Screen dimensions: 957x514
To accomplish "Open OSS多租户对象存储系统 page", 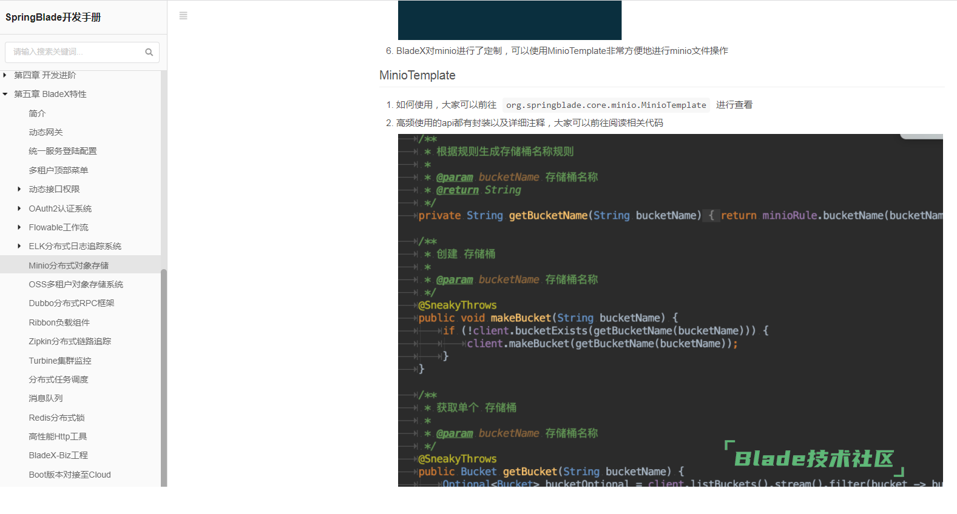I will tap(76, 284).
